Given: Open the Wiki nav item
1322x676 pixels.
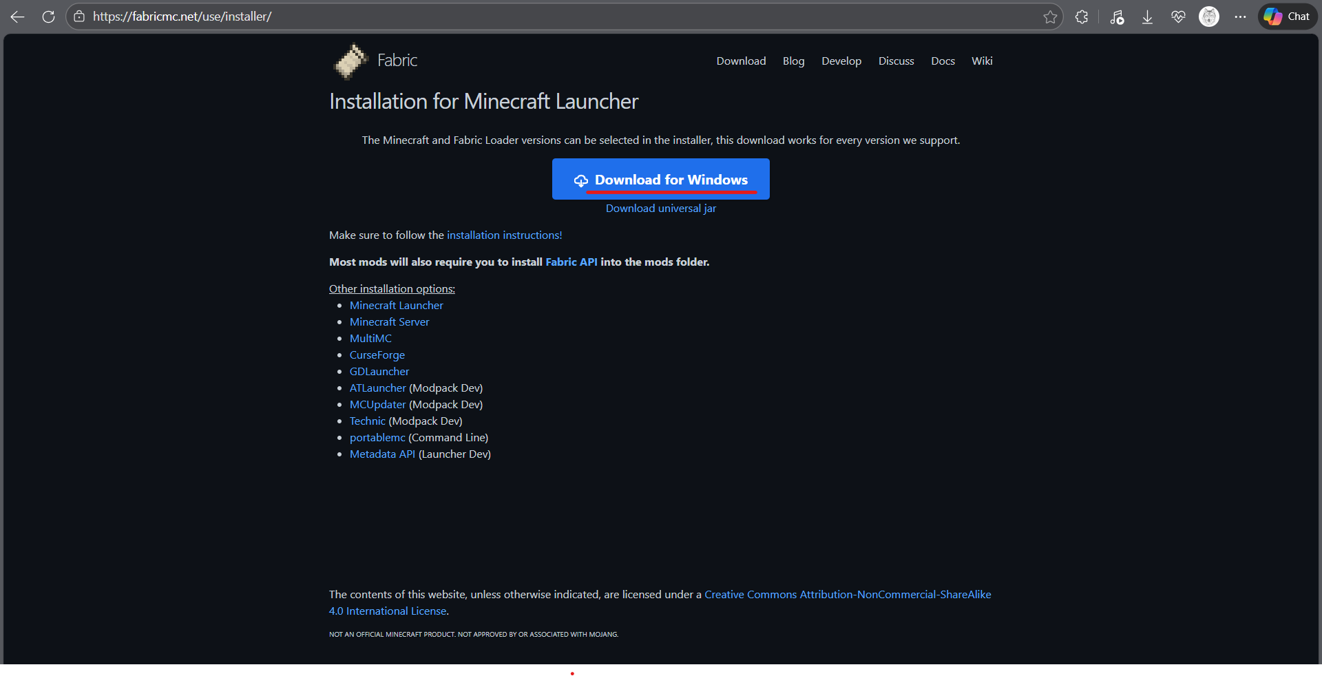Looking at the screenshot, I should coord(981,61).
